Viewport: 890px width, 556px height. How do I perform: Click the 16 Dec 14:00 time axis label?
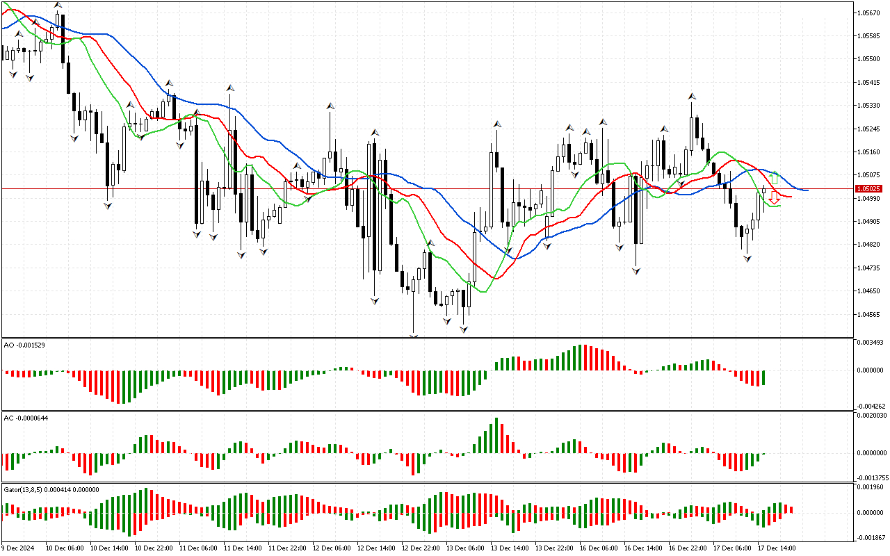[643, 548]
